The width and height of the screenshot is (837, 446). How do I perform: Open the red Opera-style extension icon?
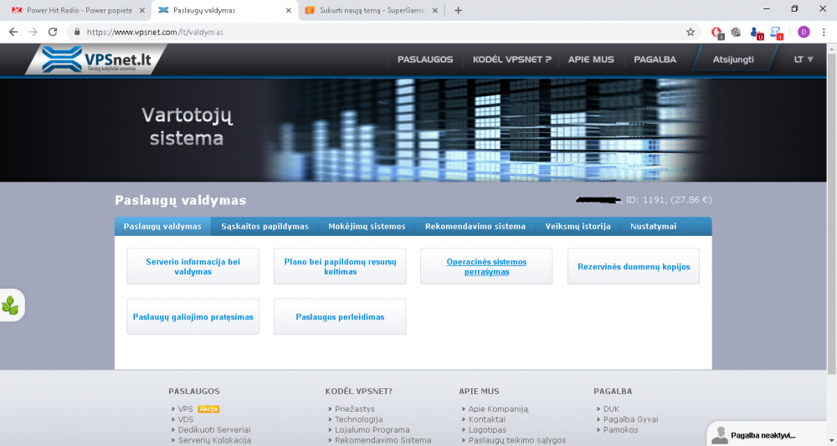point(716,32)
